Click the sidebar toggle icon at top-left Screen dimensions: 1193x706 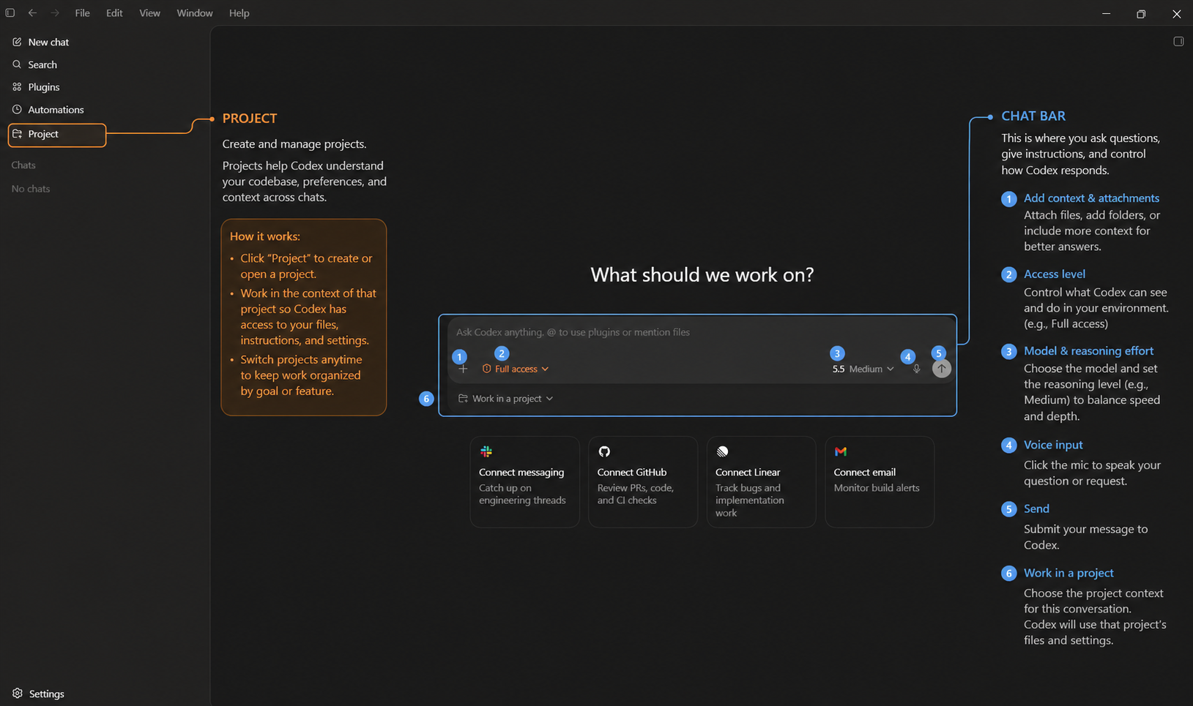click(10, 13)
